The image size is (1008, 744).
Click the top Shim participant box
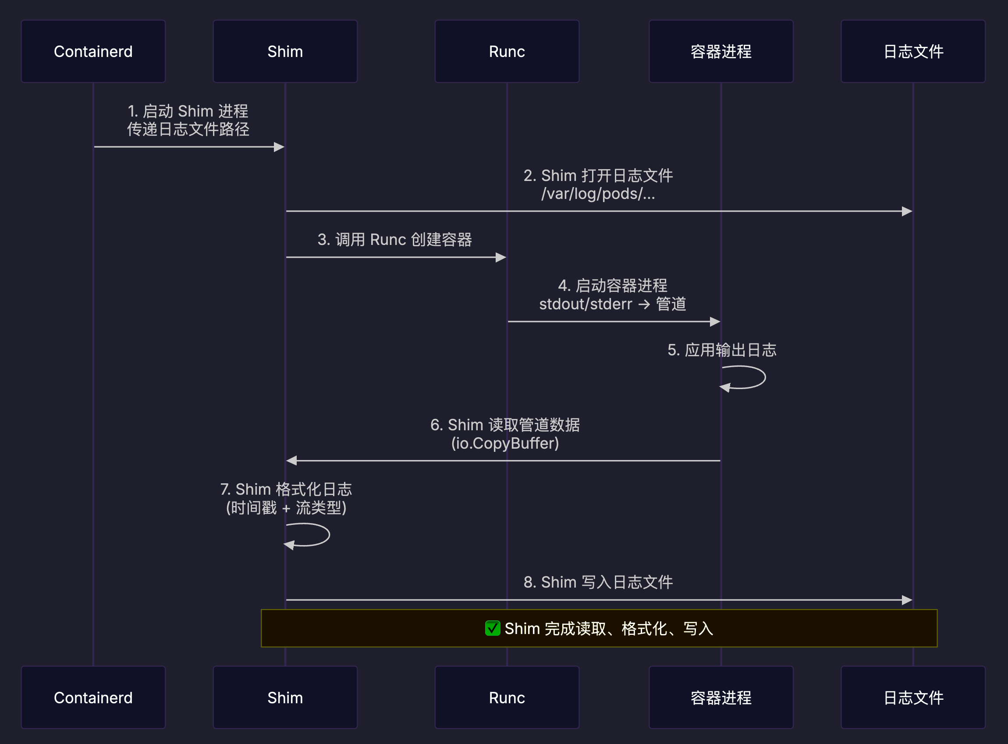285,51
